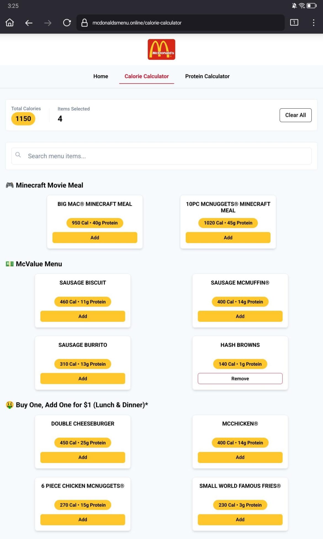Focus the Search menu items field
323x539 pixels.
pyautogui.click(x=166, y=156)
